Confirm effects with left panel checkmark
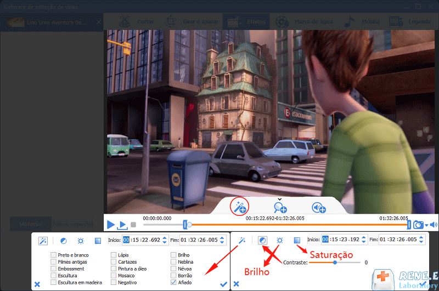This screenshot has width=439, height=291. [223, 284]
